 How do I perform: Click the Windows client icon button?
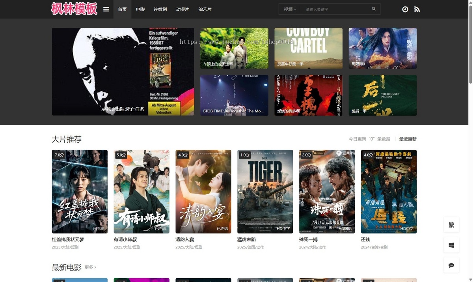coord(451,245)
